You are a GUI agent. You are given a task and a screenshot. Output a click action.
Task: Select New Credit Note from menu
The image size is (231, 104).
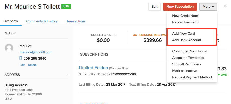pyautogui.click(x=185, y=16)
